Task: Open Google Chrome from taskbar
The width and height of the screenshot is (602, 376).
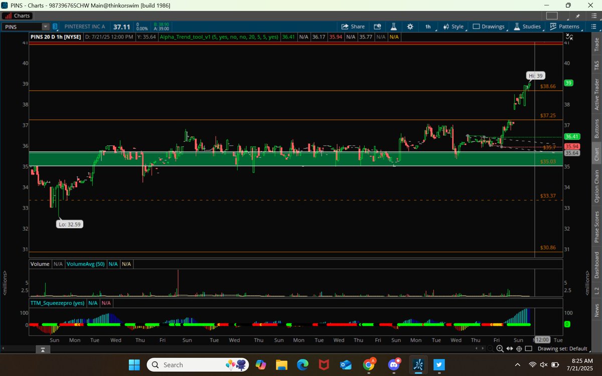Action: (369, 364)
